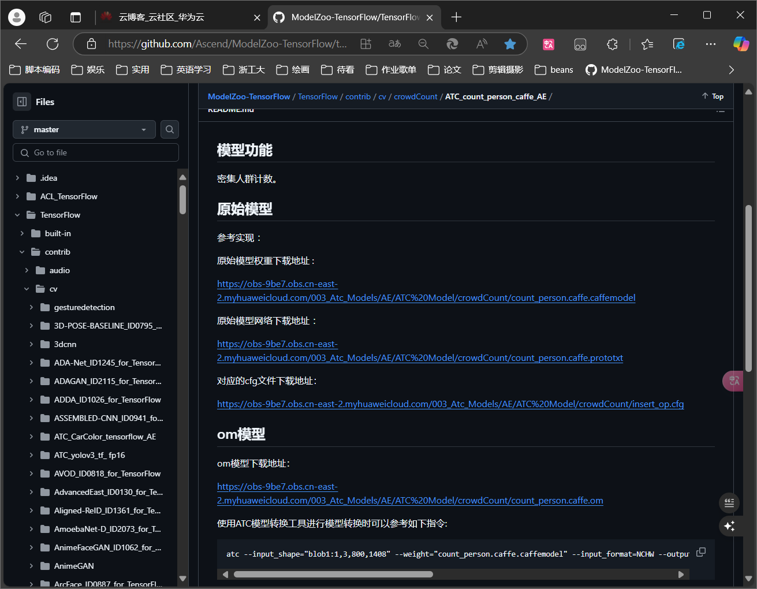Image resolution: width=757 pixels, height=589 pixels.
Task: Go back to the previous page
Action: [21, 44]
